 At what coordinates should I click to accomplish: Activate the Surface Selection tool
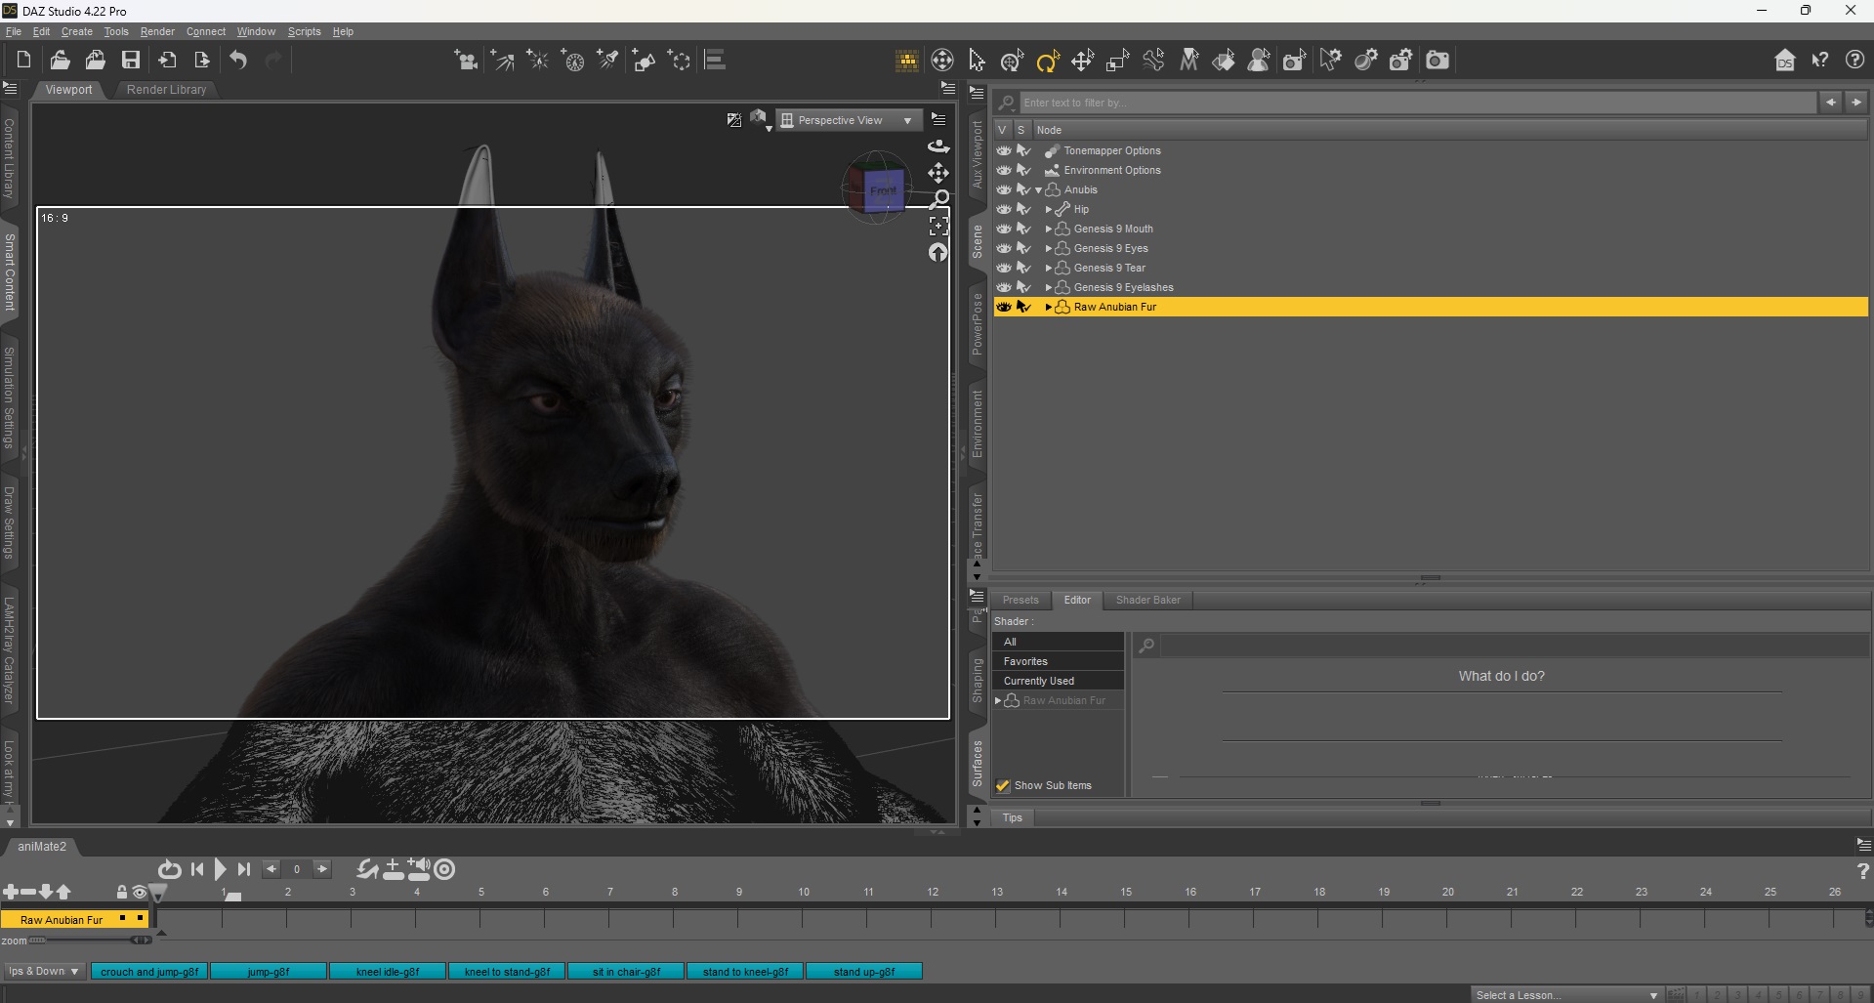point(1224,61)
